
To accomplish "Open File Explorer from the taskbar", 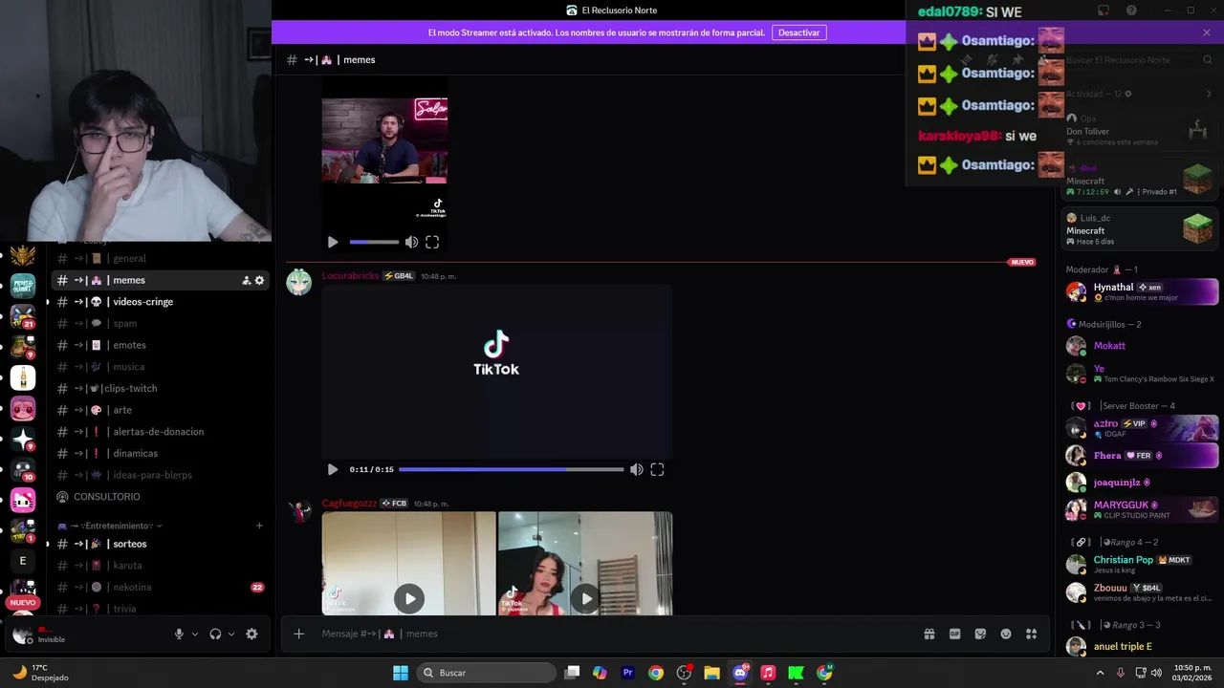I will [x=711, y=673].
